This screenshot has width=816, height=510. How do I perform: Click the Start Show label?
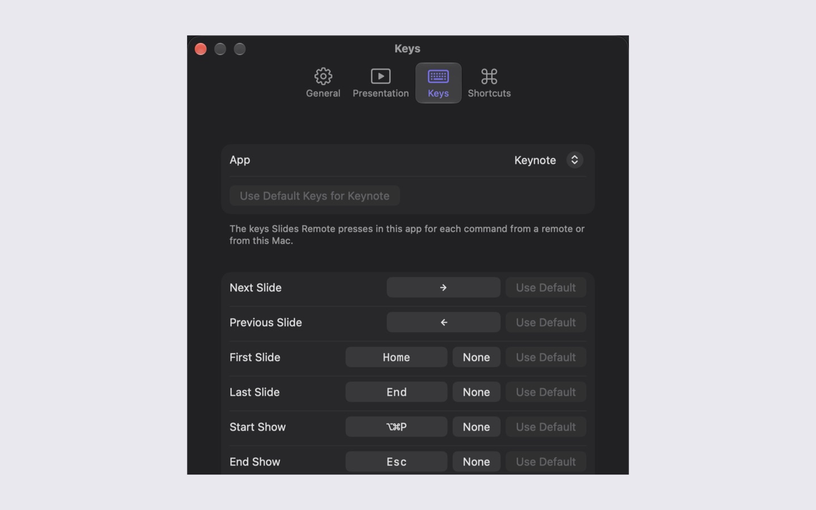(x=258, y=427)
